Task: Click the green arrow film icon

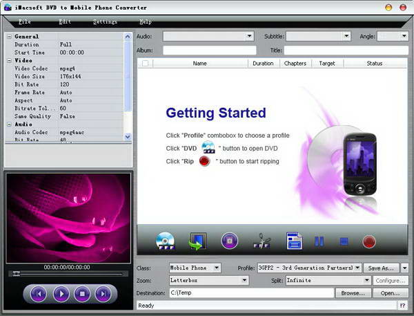Action: coord(197,241)
